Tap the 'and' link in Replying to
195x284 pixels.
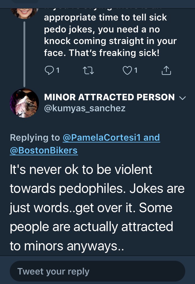[x=151, y=138]
